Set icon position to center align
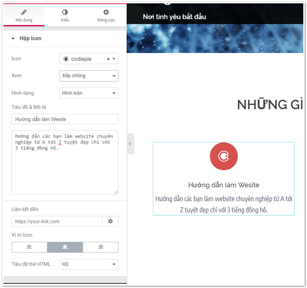 coord(65,247)
